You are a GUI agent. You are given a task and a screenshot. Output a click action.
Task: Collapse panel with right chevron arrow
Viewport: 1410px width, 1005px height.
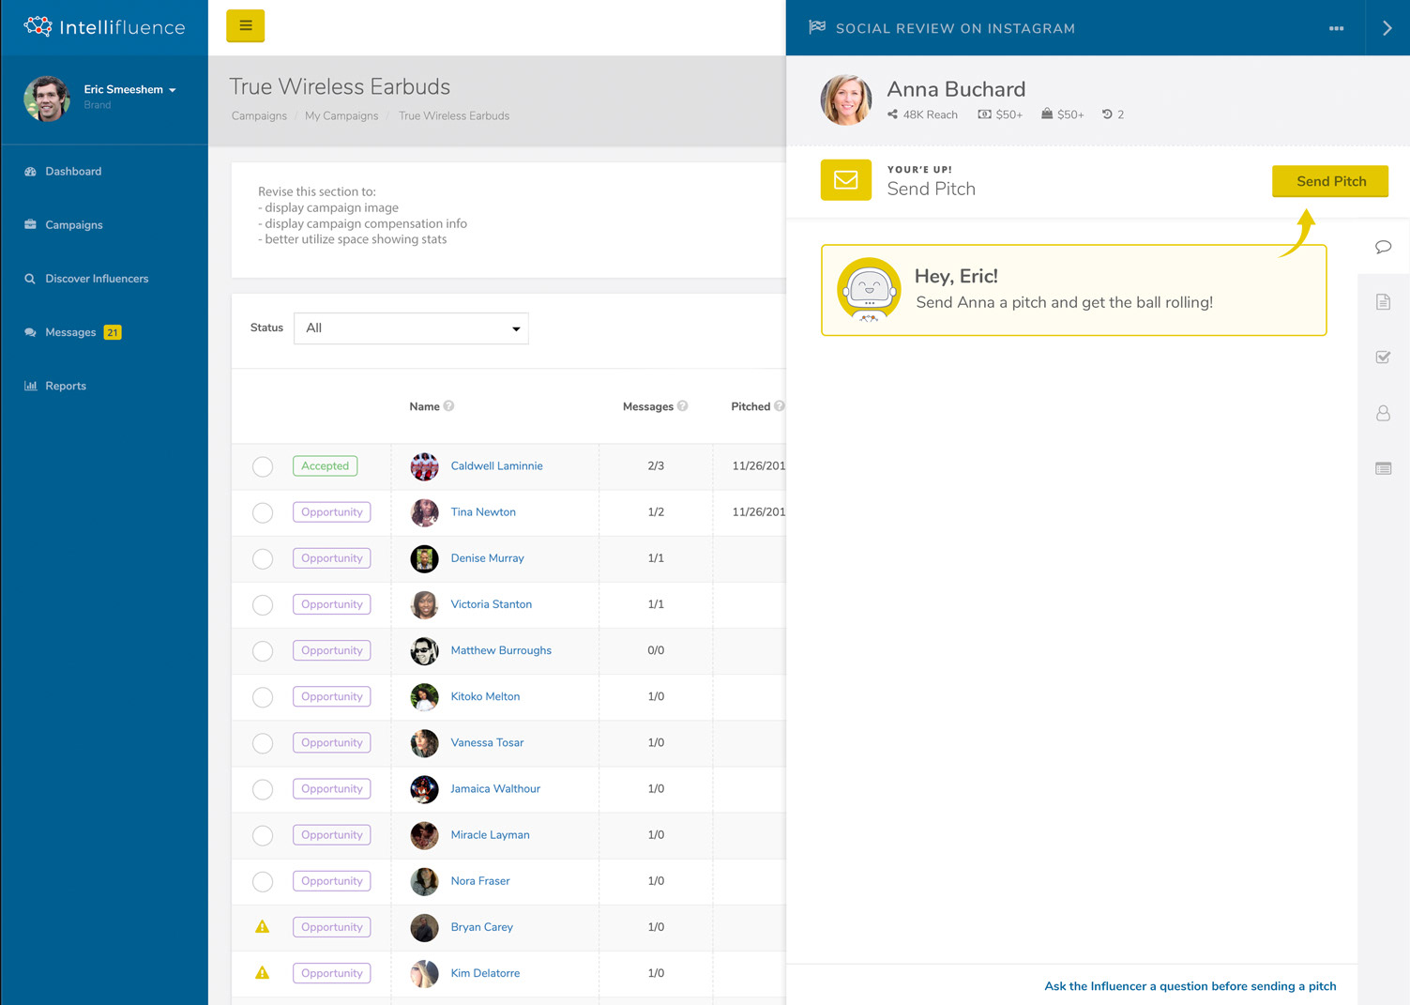(1387, 28)
